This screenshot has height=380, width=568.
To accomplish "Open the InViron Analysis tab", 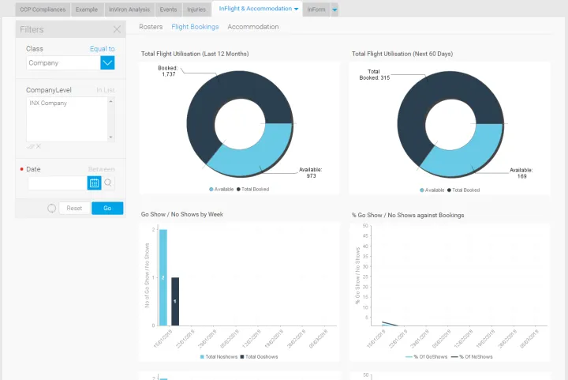I will pyautogui.click(x=129, y=9).
